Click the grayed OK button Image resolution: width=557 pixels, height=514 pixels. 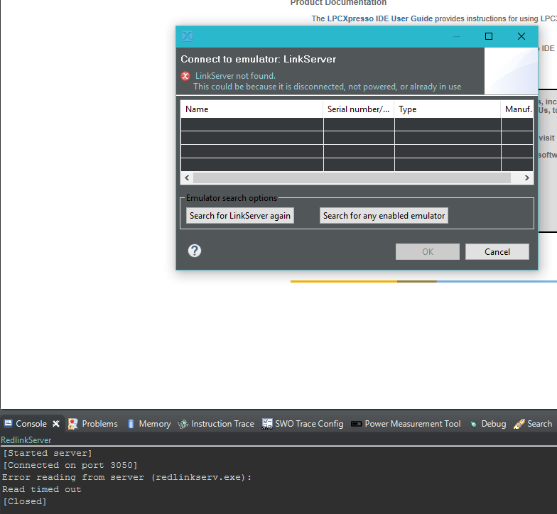pos(428,251)
